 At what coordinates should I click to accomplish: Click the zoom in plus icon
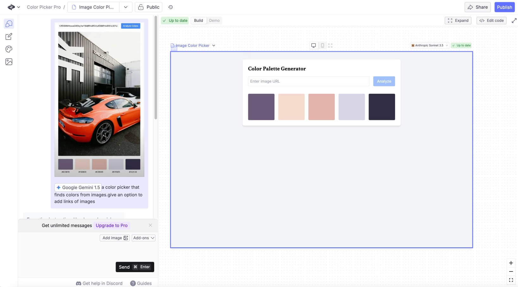pyautogui.click(x=511, y=263)
